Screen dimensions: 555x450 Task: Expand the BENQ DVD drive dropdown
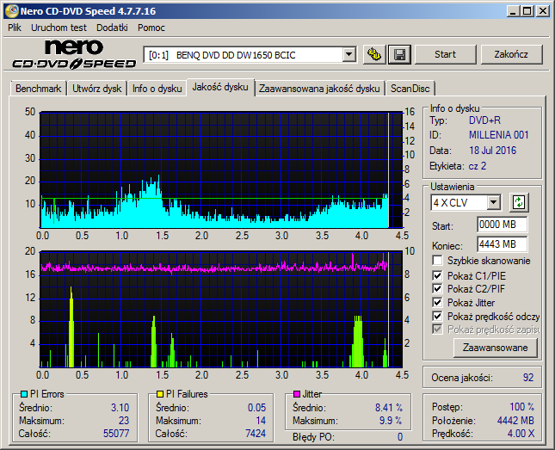click(348, 55)
